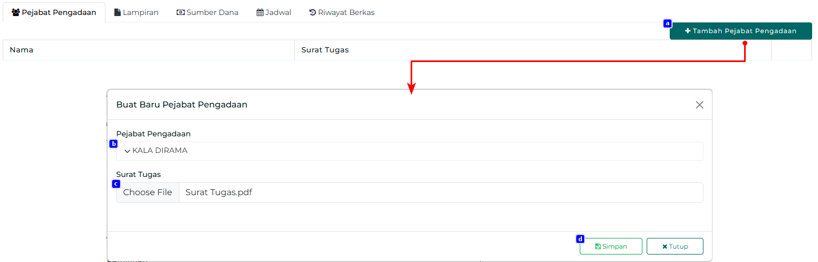Click the calendar icon beside Jadwal
This screenshot has height=262, width=818.
[260, 12]
